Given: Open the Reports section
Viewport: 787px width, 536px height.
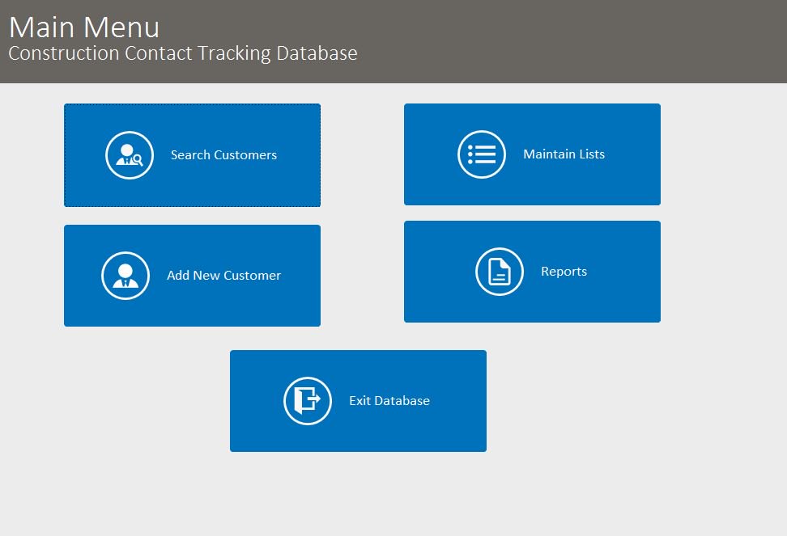Looking at the screenshot, I should pyautogui.click(x=532, y=271).
